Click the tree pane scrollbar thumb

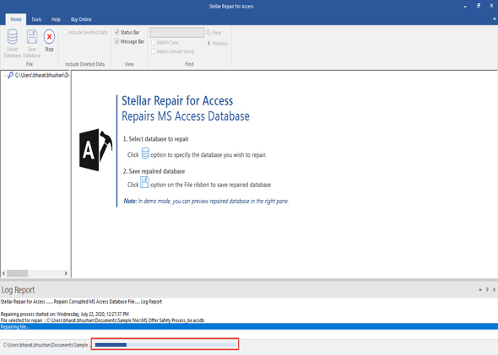point(18,273)
